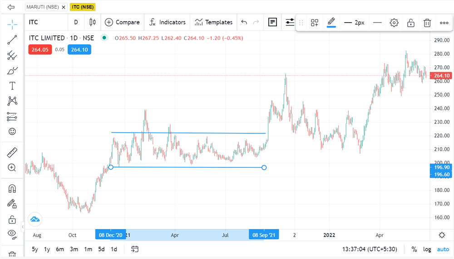Open the pitchfork and Gann tools
Screen dimensions: 454x259
12,55
